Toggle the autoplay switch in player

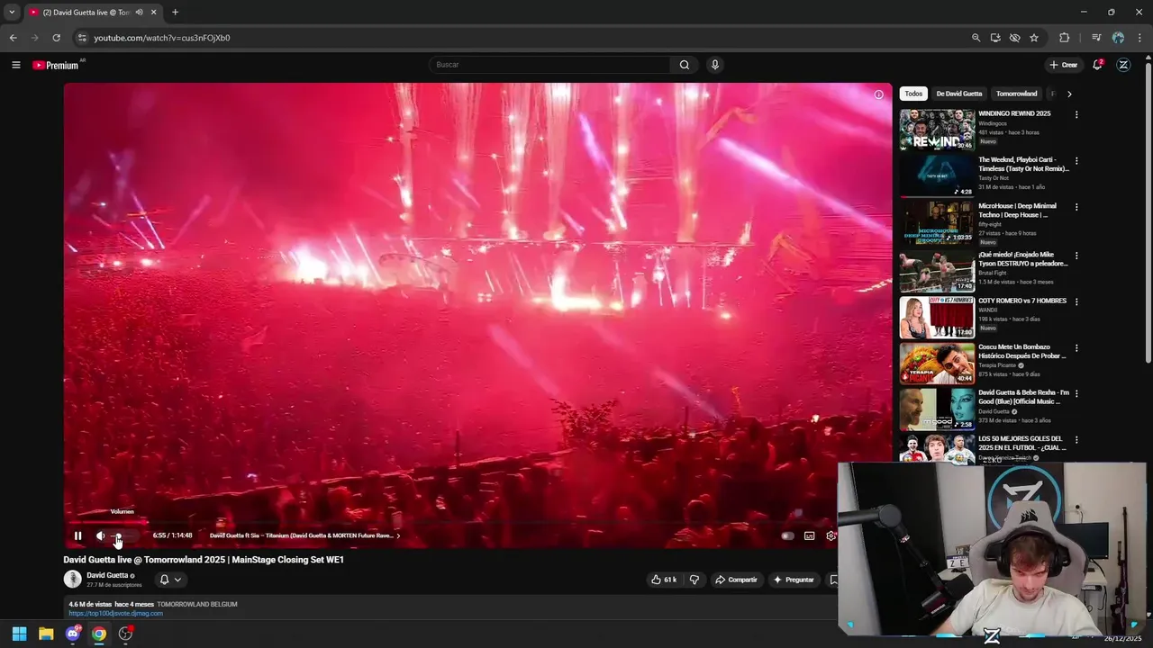click(787, 535)
